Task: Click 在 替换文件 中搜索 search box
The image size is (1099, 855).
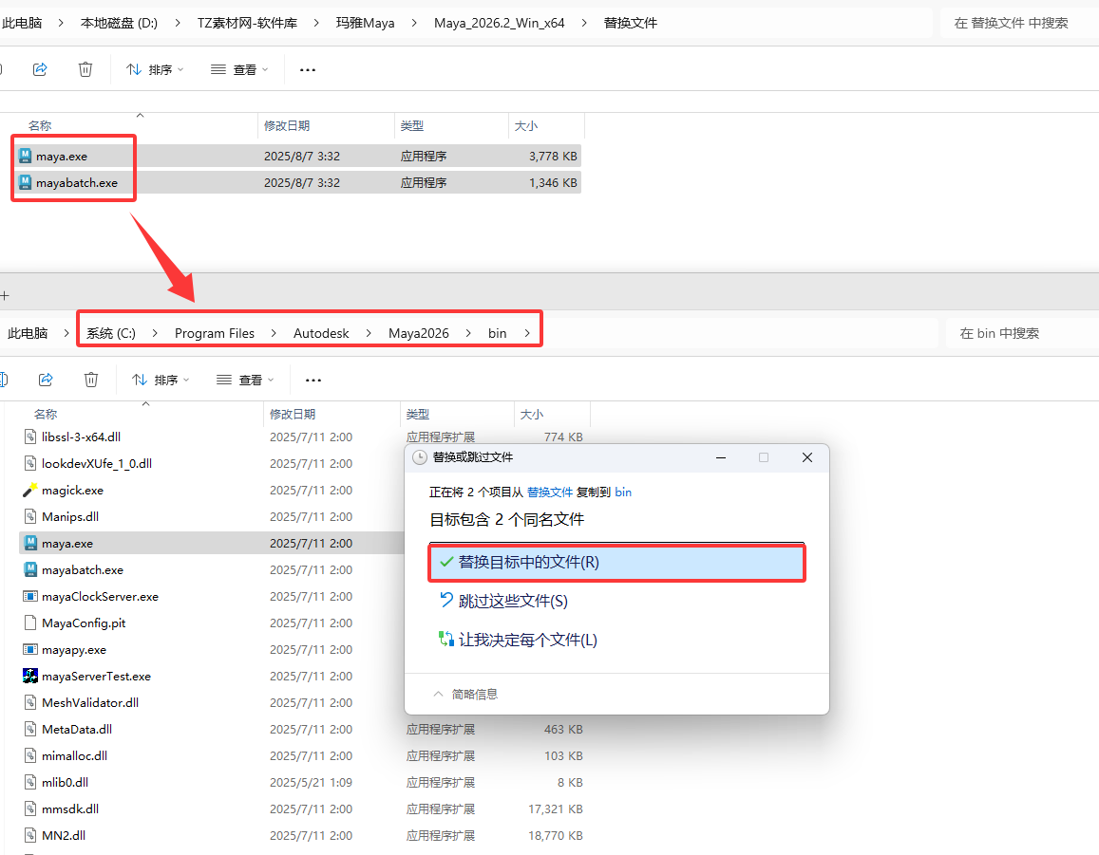Action: coord(1019,23)
